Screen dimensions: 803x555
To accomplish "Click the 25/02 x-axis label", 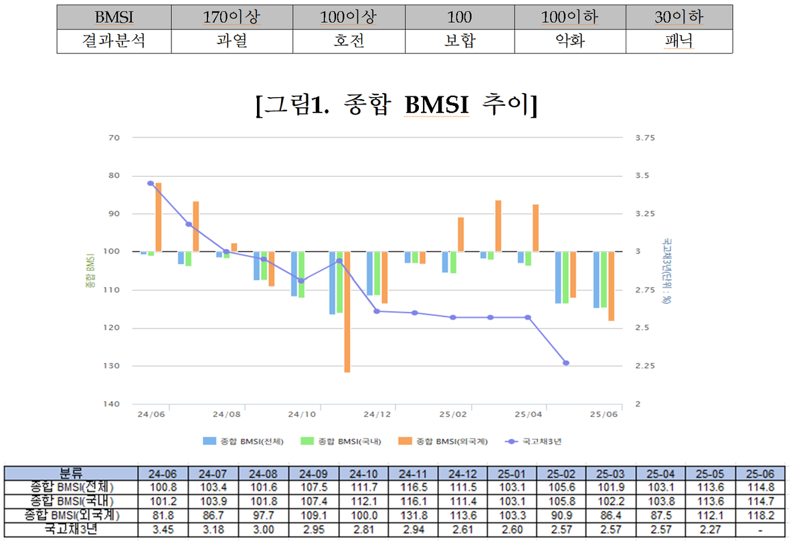I will pos(454,414).
